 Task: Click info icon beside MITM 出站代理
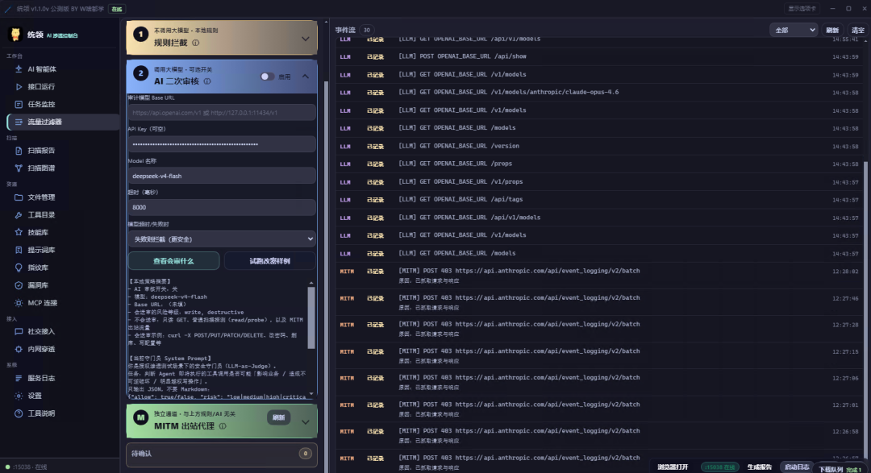coord(223,425)
